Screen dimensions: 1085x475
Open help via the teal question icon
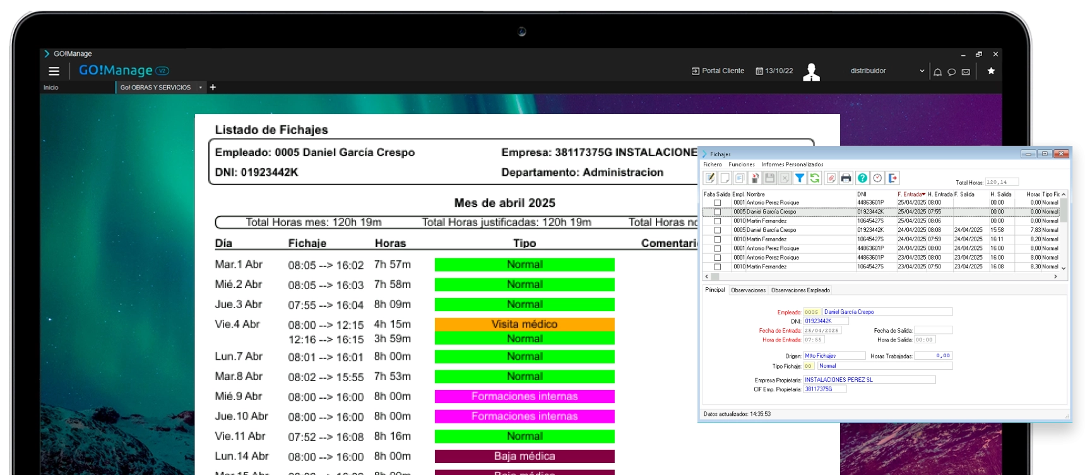862,178
